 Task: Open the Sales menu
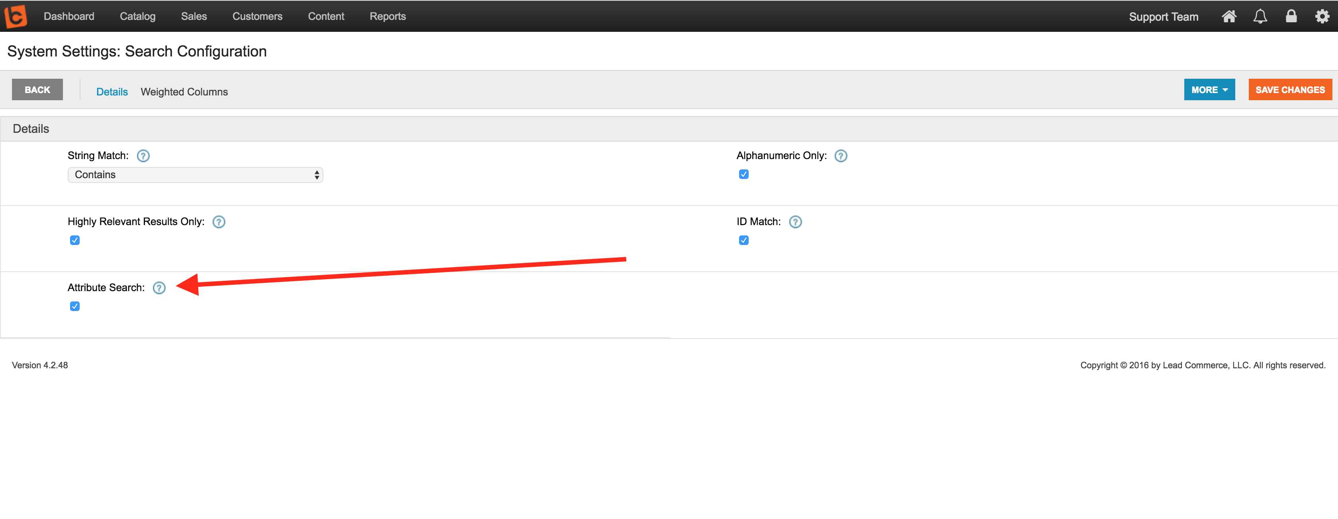194,16
